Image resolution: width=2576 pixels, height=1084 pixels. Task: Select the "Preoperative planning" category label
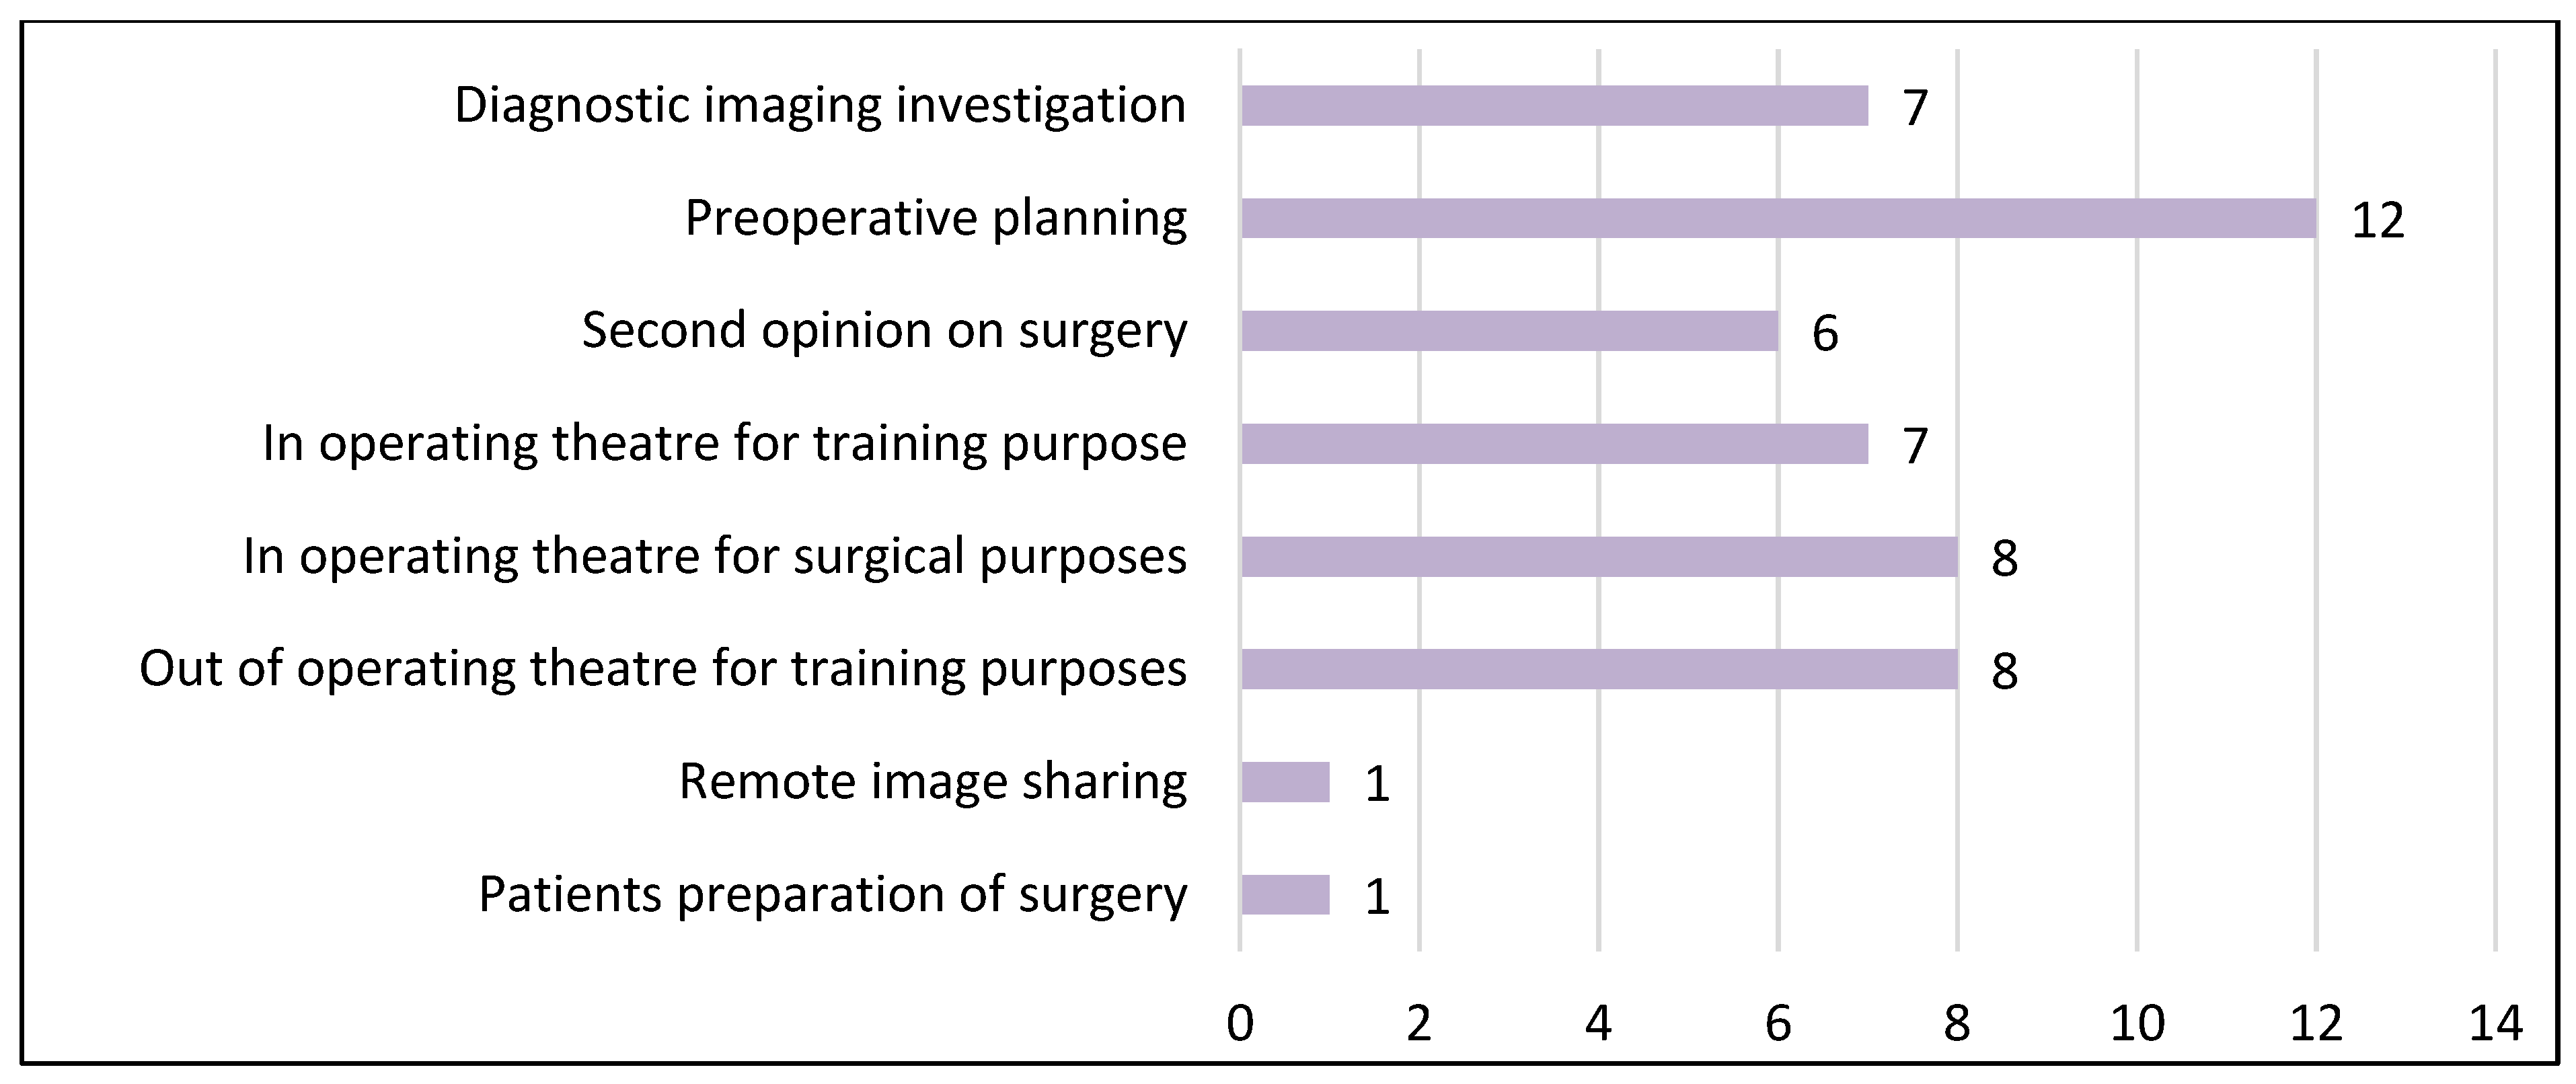coord(935,218)
